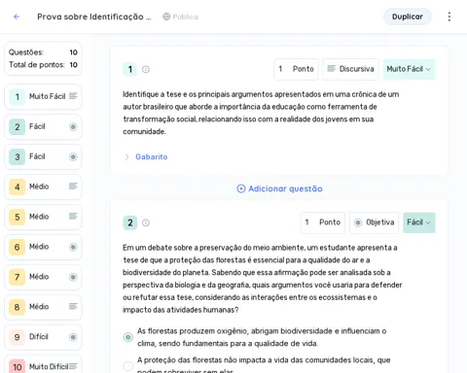The width and height of the screenshot is (467, 373).
Task: Click the info icon beside question 1
Action: pos(146,69)
